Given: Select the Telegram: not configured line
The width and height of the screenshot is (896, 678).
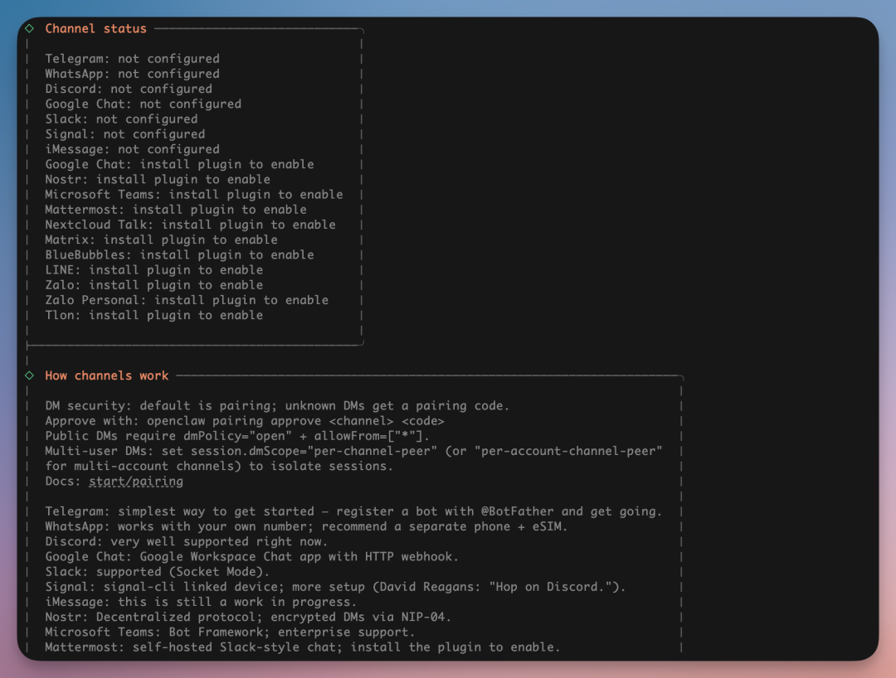Looking at the screenshot, I should [x=132, y=59].
